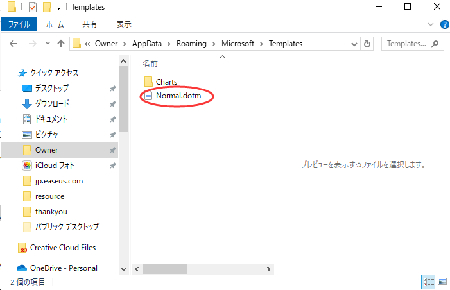Image resolution: width=450 pixels, height=290 pixels.
Task: Open the Help question mark icon
Action: [444, 24]
